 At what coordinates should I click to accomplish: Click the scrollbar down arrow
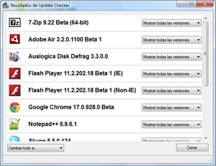tap(206, 138)
